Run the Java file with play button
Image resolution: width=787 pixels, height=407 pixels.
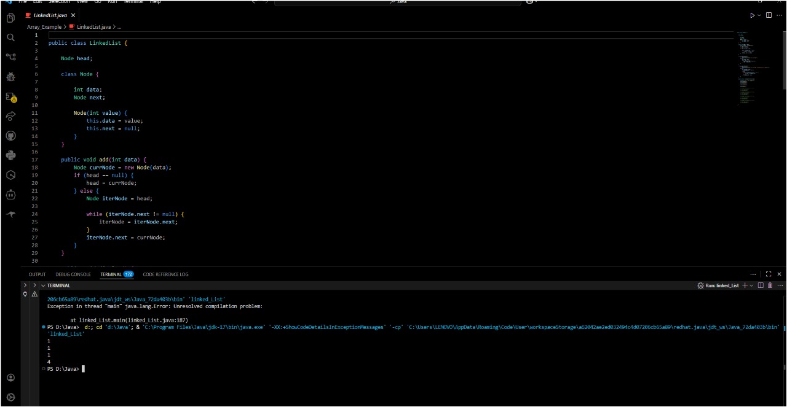coord(752,15)
